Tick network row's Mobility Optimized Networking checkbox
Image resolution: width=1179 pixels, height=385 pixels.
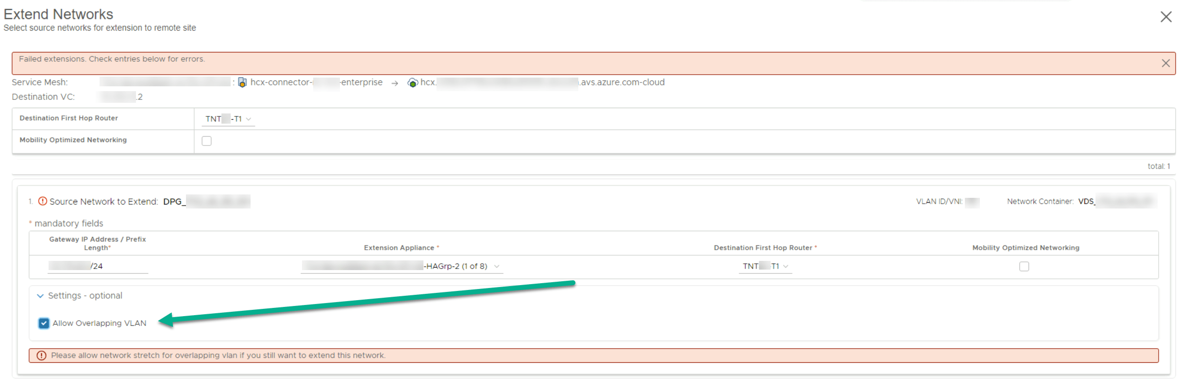point(1024,266)
